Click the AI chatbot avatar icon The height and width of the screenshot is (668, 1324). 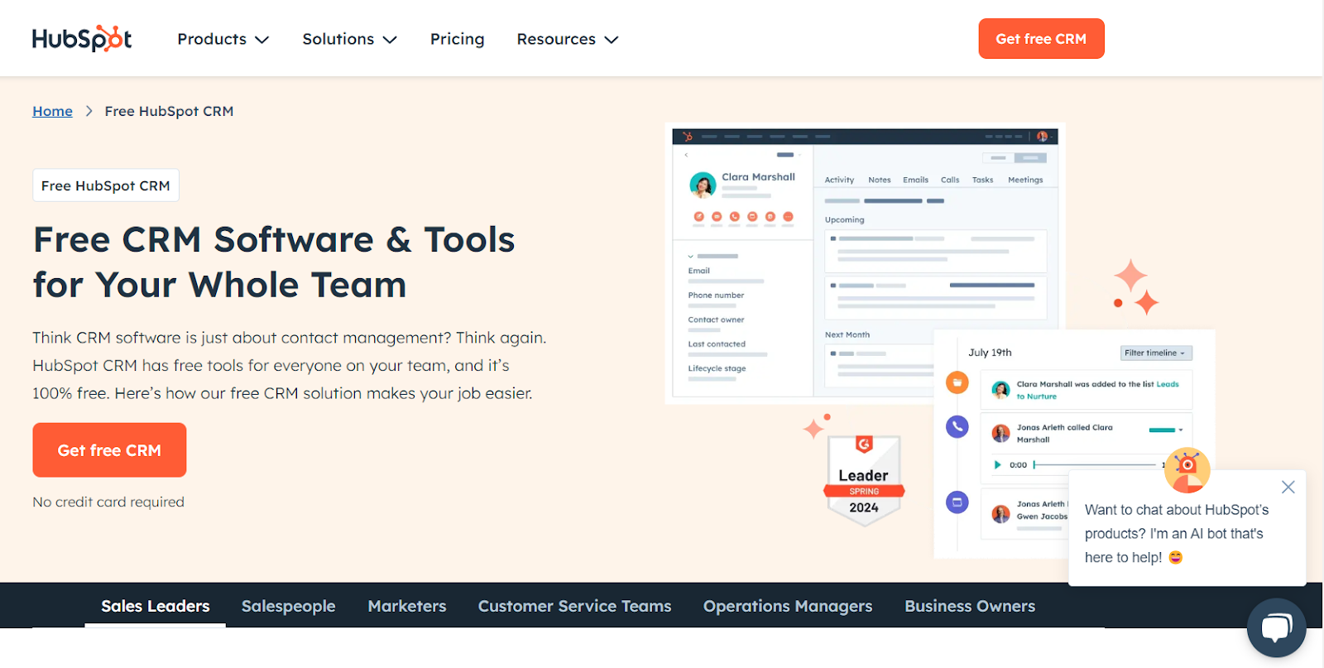click(1187, 470)
